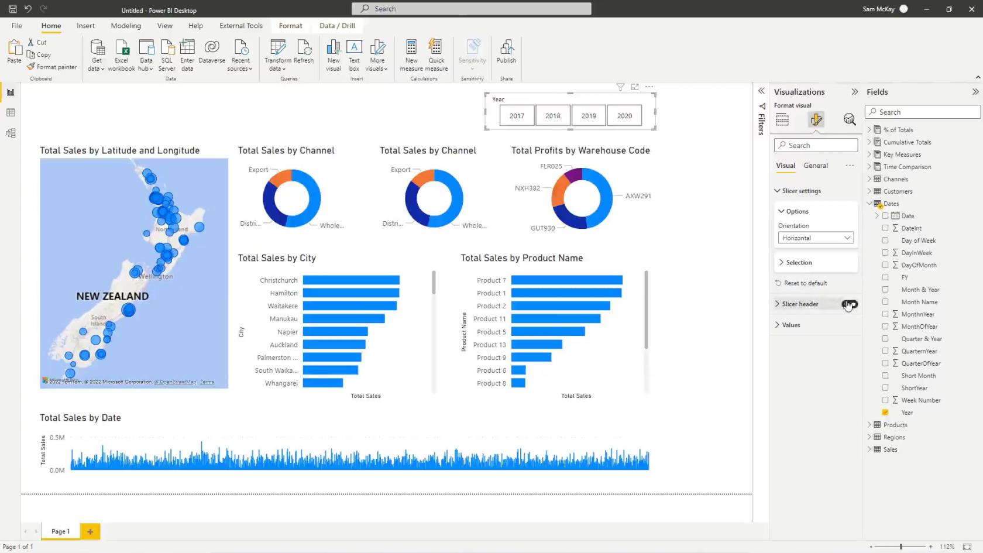
Task: Open Dataverse connector
Action: [212, 51]
